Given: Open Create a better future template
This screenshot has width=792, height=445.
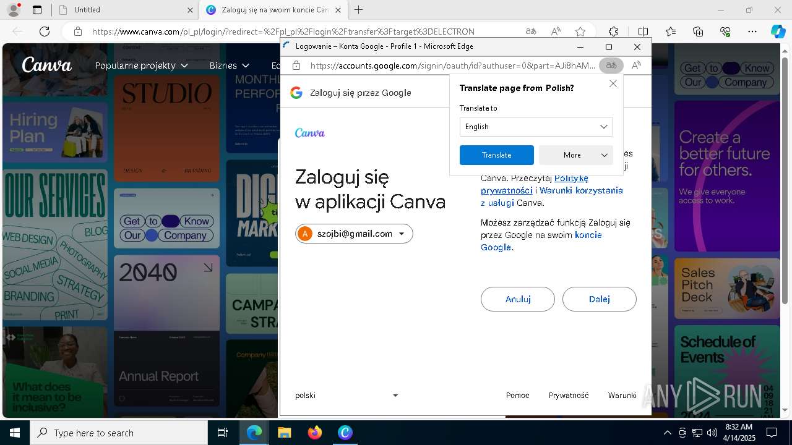Looking at the screenshot, I should 727,176.
